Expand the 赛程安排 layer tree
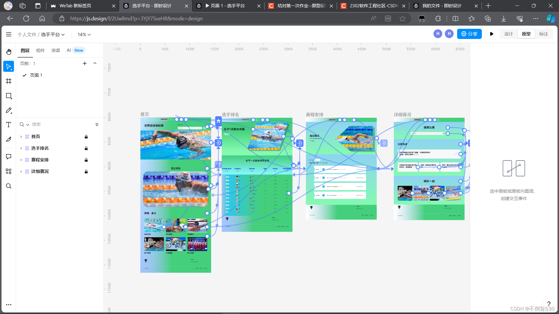 [x=21, y=160]
